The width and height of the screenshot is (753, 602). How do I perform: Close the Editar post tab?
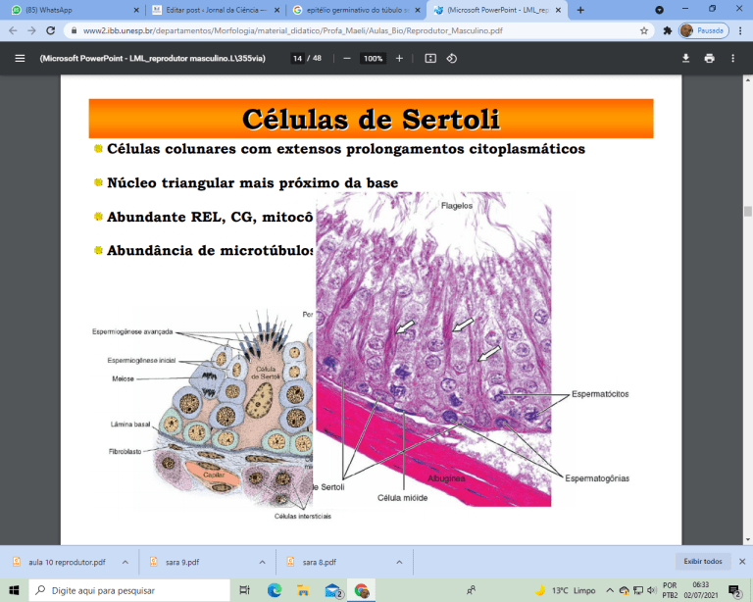tap(276, 10)
